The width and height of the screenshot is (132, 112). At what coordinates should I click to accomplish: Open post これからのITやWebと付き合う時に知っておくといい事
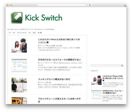tap(59, 41)
